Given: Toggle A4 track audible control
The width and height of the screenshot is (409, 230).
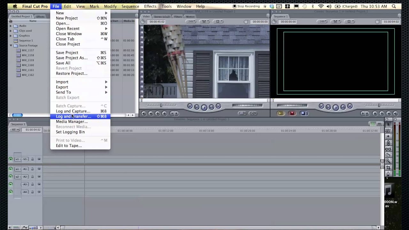Looking at the screenshot, I should (11, 192).
